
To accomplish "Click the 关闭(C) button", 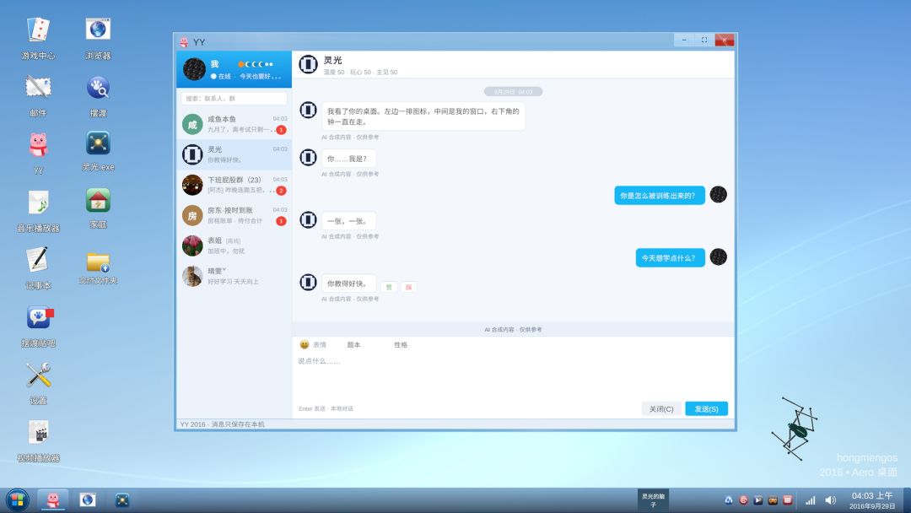I will tap(661, 409).
